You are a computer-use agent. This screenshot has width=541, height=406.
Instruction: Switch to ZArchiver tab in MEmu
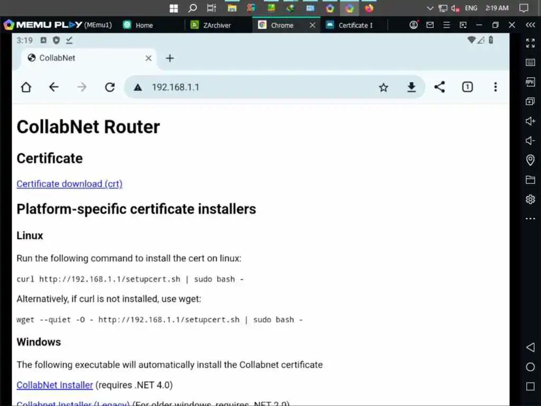[x=217, y=25]
